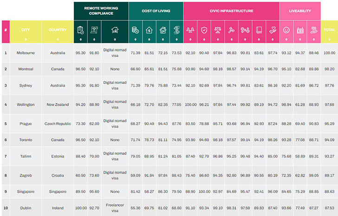Click the balance scales icon
The width and height of the screenshot is (338, 216).
[218, 31]
